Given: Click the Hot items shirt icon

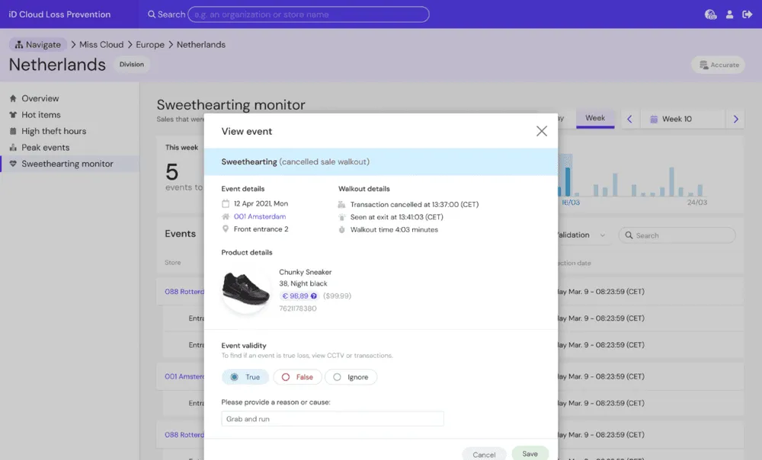Looking at the screenshot, I should click(x=13, y=115).
